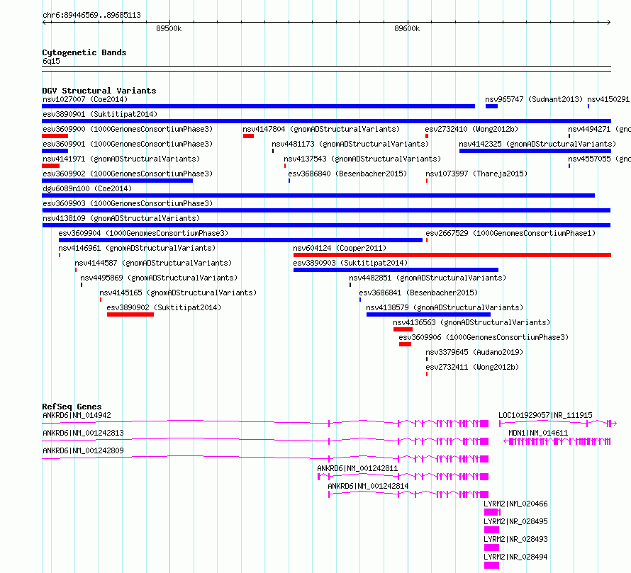Viewport: 631px width, 573px height.
Task: Open the nsv4482851 variant label
Action: pos(428,278)
